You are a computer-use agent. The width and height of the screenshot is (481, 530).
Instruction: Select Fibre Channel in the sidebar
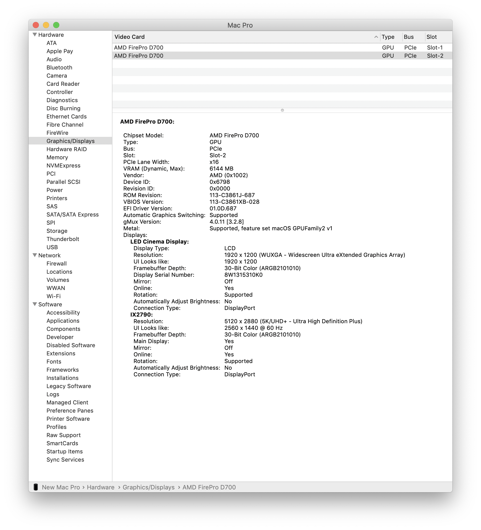click(x=65, y=124)
